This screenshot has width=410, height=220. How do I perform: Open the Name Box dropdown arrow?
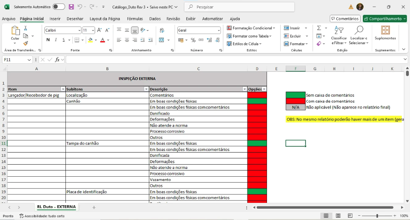click(x=29, y=60)
